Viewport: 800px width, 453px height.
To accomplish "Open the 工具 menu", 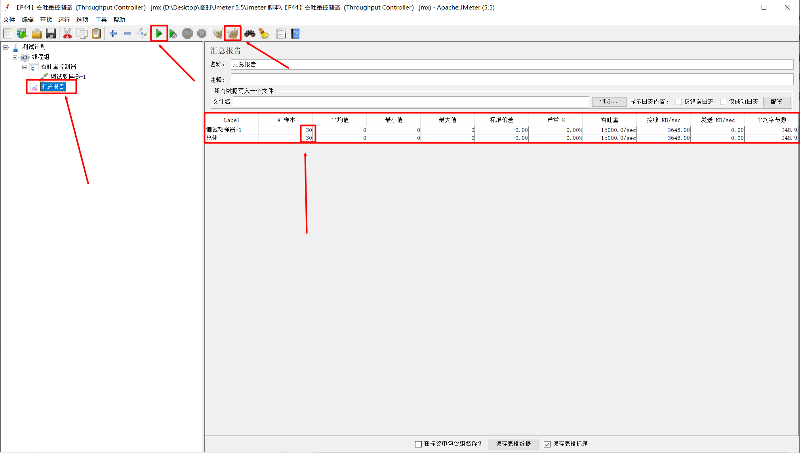I will [101, 19].
